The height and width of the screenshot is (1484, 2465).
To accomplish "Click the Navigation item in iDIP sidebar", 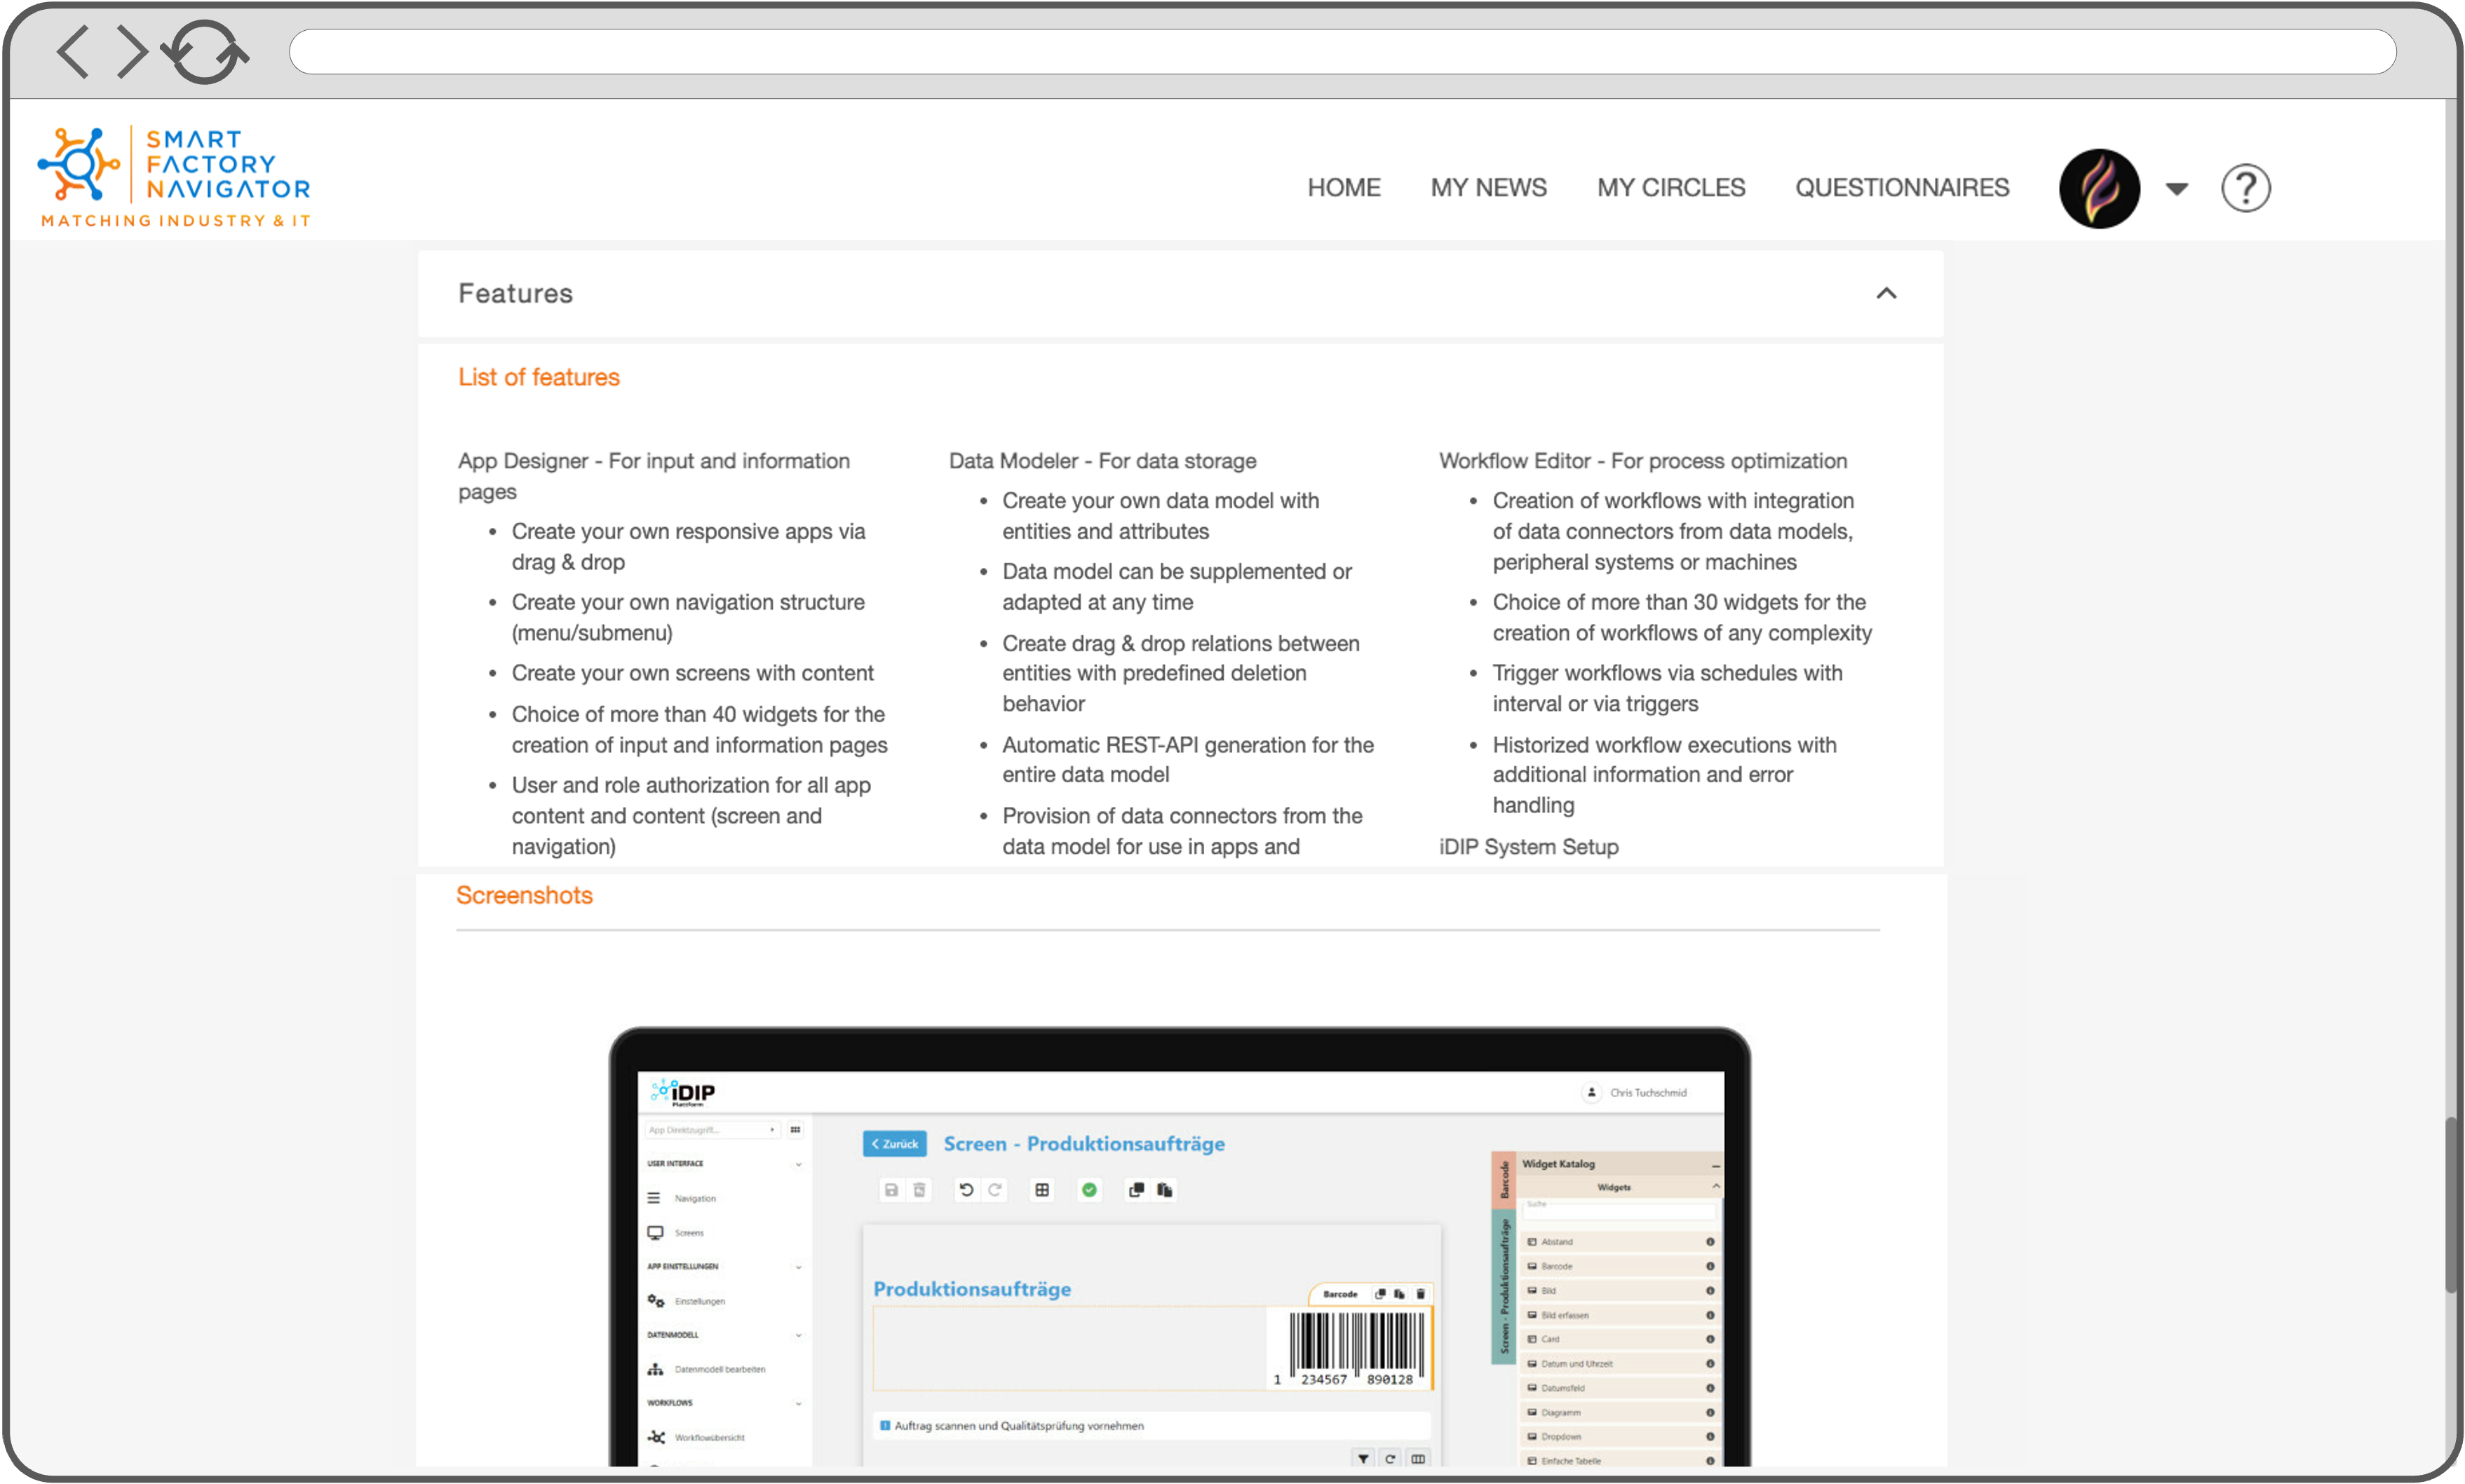I will [x=694, y=1198].
